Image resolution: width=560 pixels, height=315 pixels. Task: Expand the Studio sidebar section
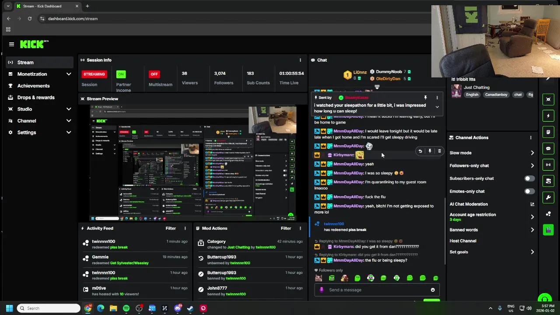pos(39,109)
